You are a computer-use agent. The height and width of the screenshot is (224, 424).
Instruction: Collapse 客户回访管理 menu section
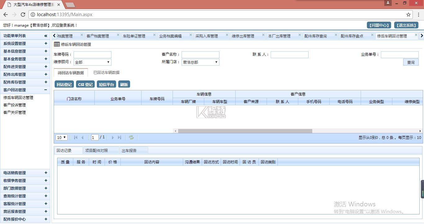pos(46,90)
